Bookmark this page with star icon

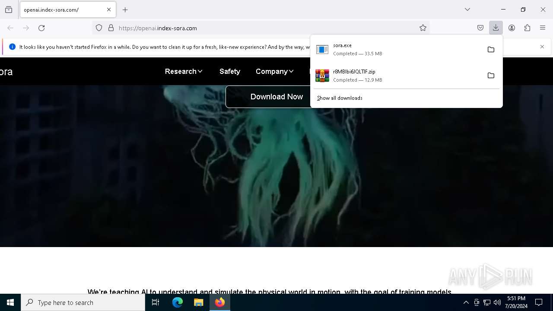pos(423,28)
